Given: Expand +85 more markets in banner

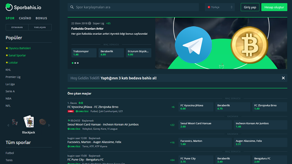Looking at the screenshot, I should (x=108, y=23).
